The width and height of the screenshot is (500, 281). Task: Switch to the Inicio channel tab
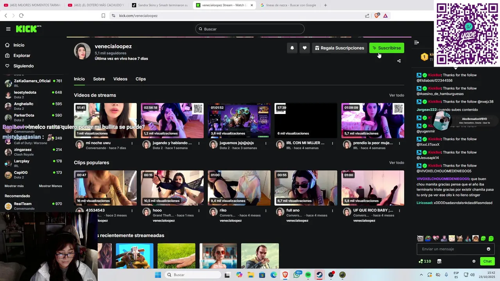click(x=79, y=79)
